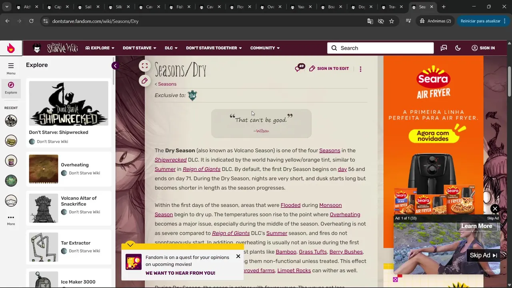Close the floating video ad
512x288 pixels.
coord(495,209)
